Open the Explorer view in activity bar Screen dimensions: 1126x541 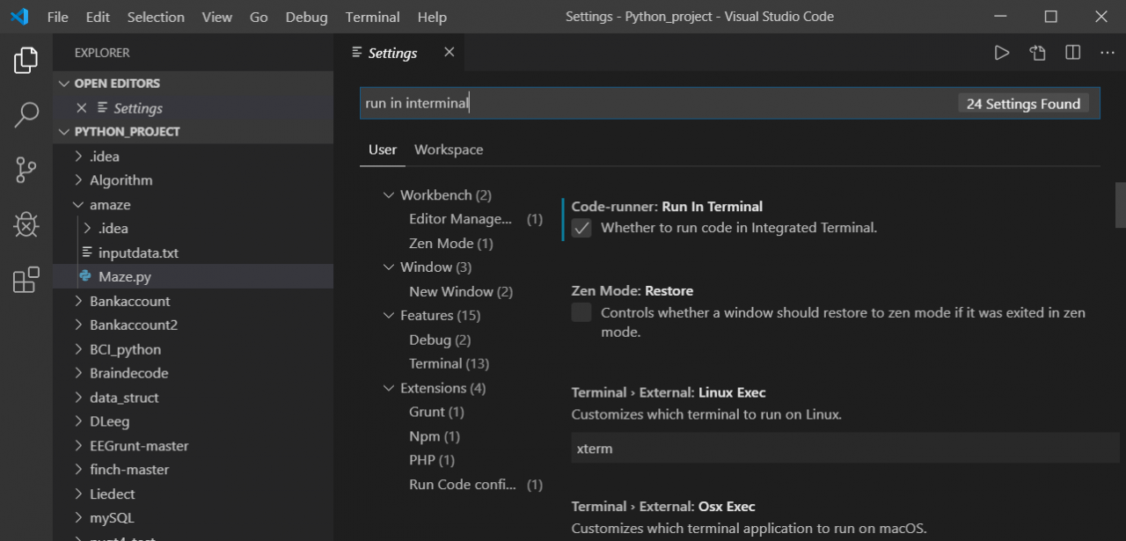point(26,60)
